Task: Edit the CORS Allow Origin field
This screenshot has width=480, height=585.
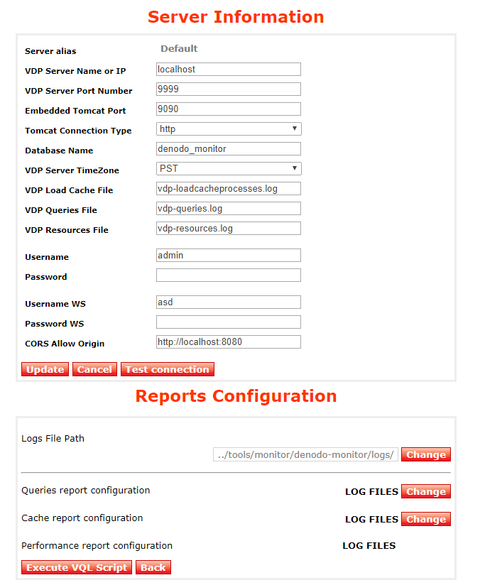Action: point(229,341)
